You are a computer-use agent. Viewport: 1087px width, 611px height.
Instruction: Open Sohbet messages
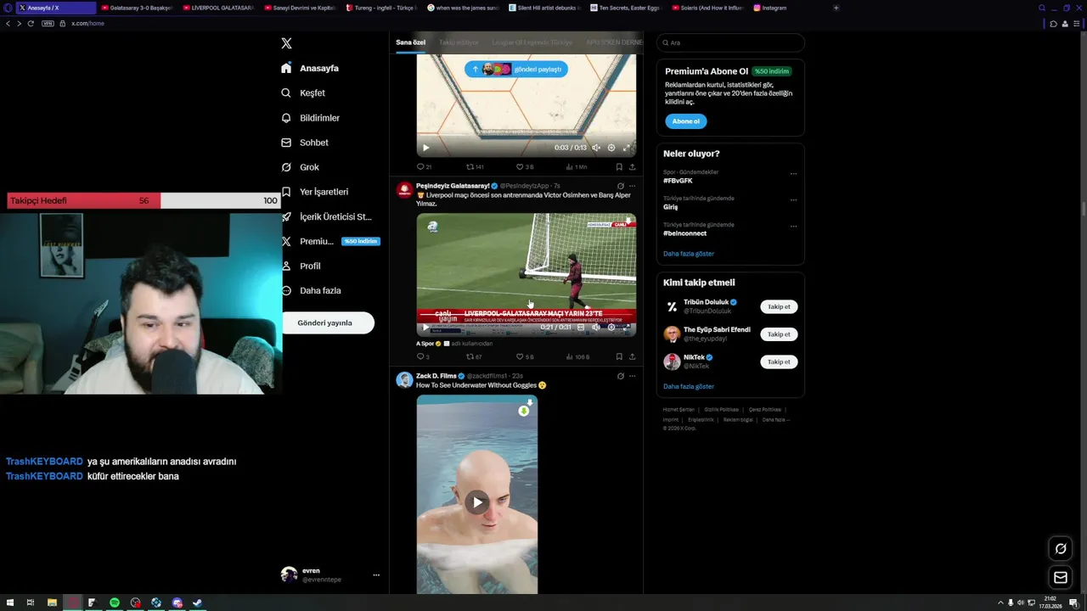click(x=304, y=143)
